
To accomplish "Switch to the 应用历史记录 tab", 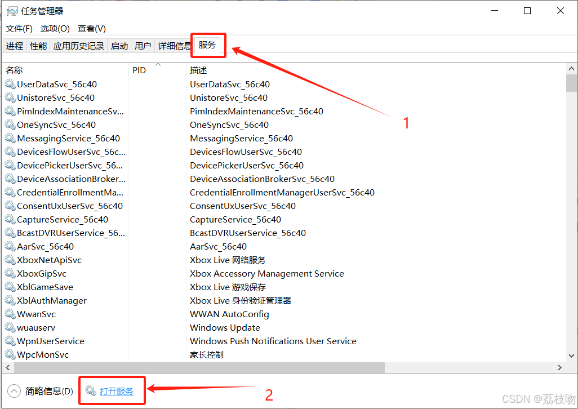I will point(78,46).
